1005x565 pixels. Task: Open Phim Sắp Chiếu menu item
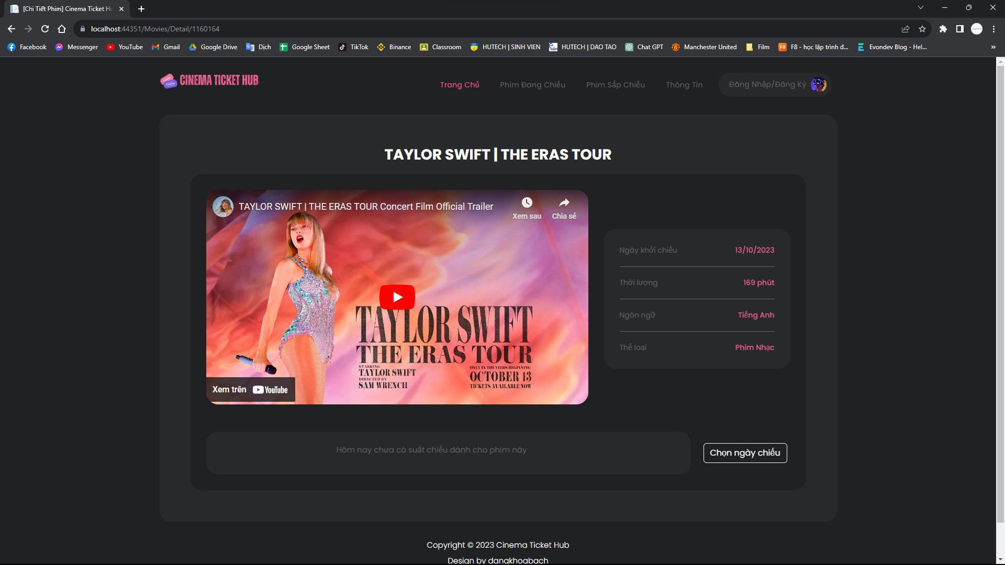point(615,85)
